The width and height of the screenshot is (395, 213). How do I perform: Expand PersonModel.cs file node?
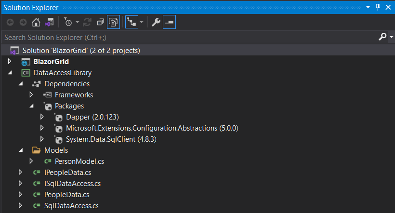click(31, 161)
